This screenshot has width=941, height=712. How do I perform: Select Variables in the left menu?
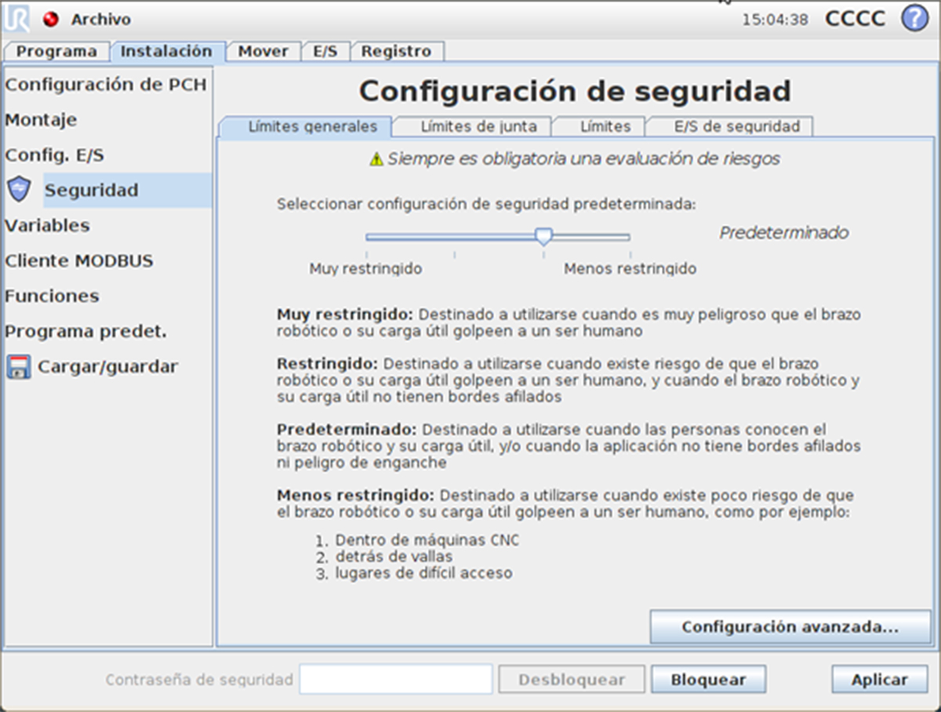[47, 226]
